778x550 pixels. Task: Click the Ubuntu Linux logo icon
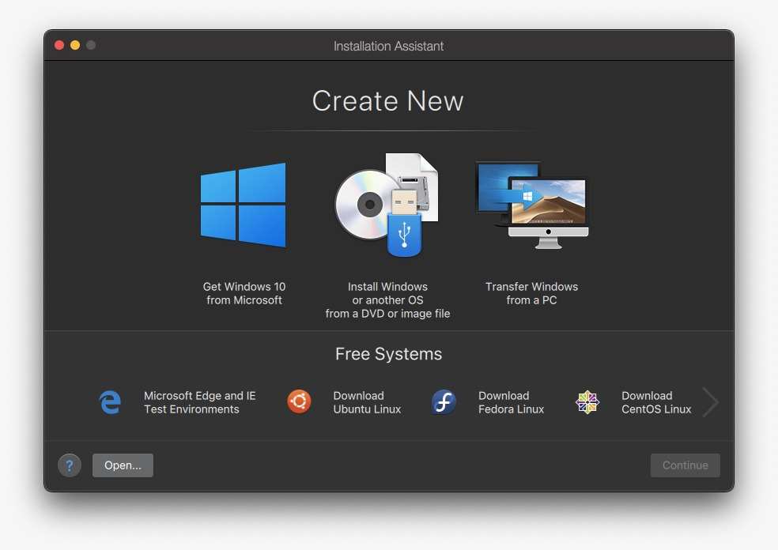pyautogui.click(x=299, y=401)
